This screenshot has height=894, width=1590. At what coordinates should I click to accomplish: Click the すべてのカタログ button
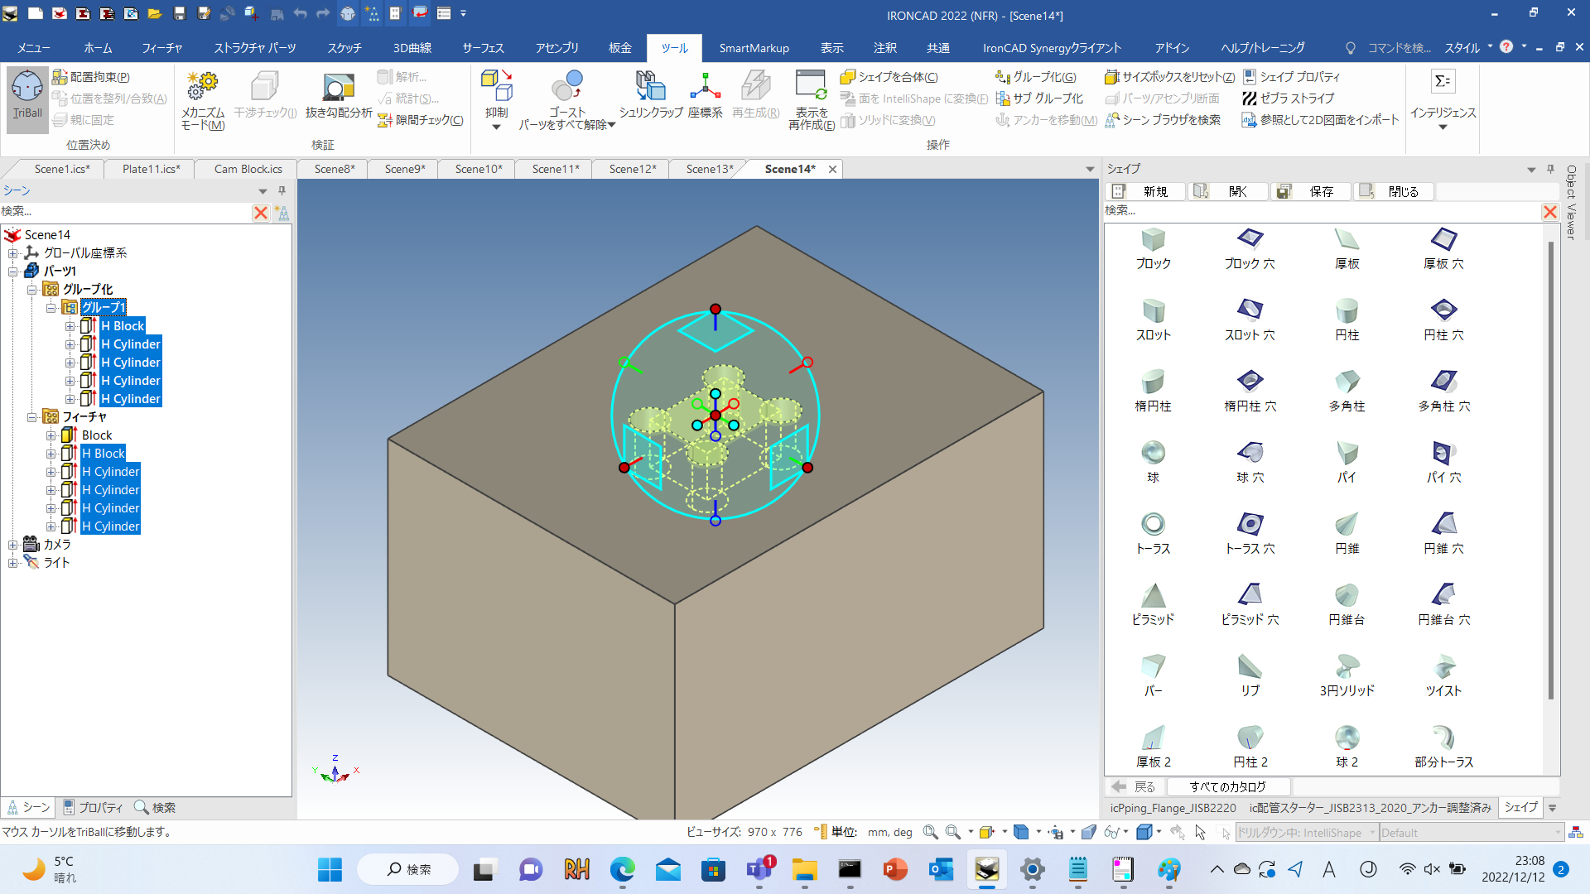[1227, 786]
